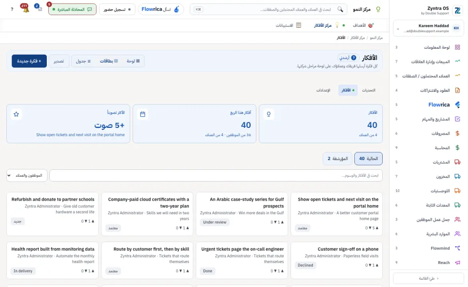Click the Declined status badge
This screenshot has height=287, width=468.
point(305,265)
